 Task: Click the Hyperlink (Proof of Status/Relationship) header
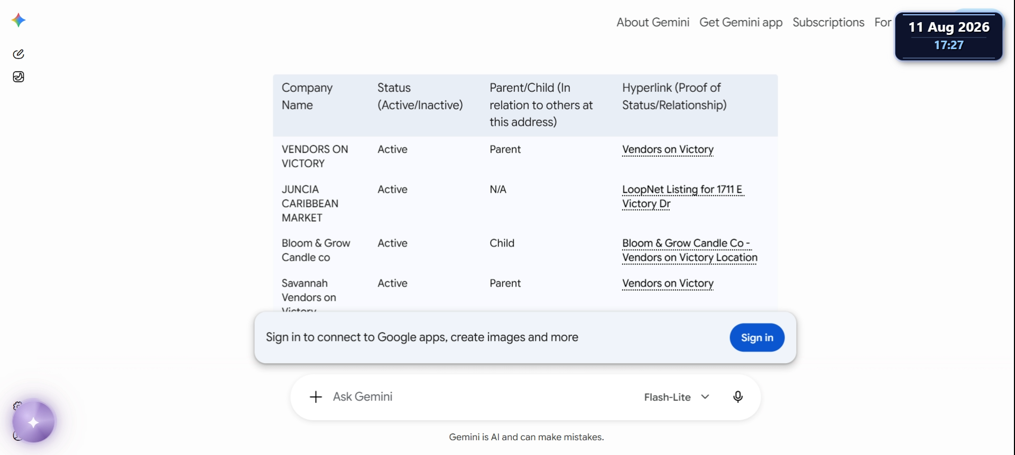tap(674, 96)
